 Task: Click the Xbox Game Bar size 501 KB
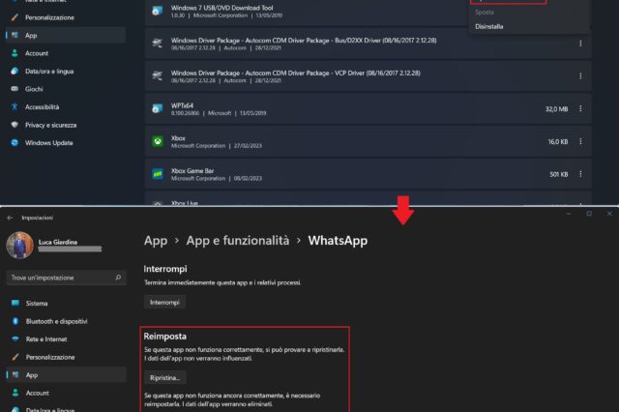(x=559, y=174)
